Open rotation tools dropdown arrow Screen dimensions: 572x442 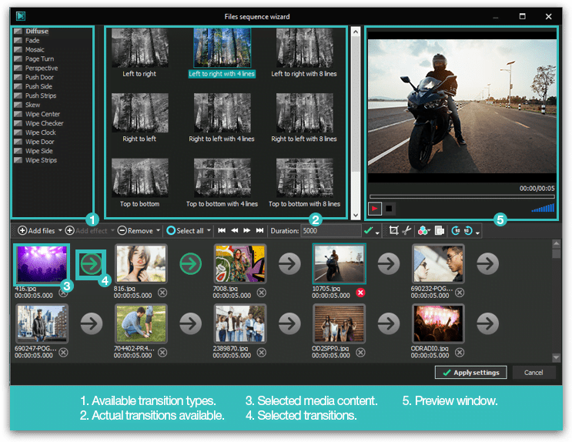coord(477,232)
